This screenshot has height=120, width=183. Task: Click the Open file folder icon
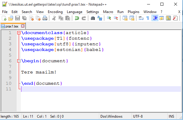point(11,18)
